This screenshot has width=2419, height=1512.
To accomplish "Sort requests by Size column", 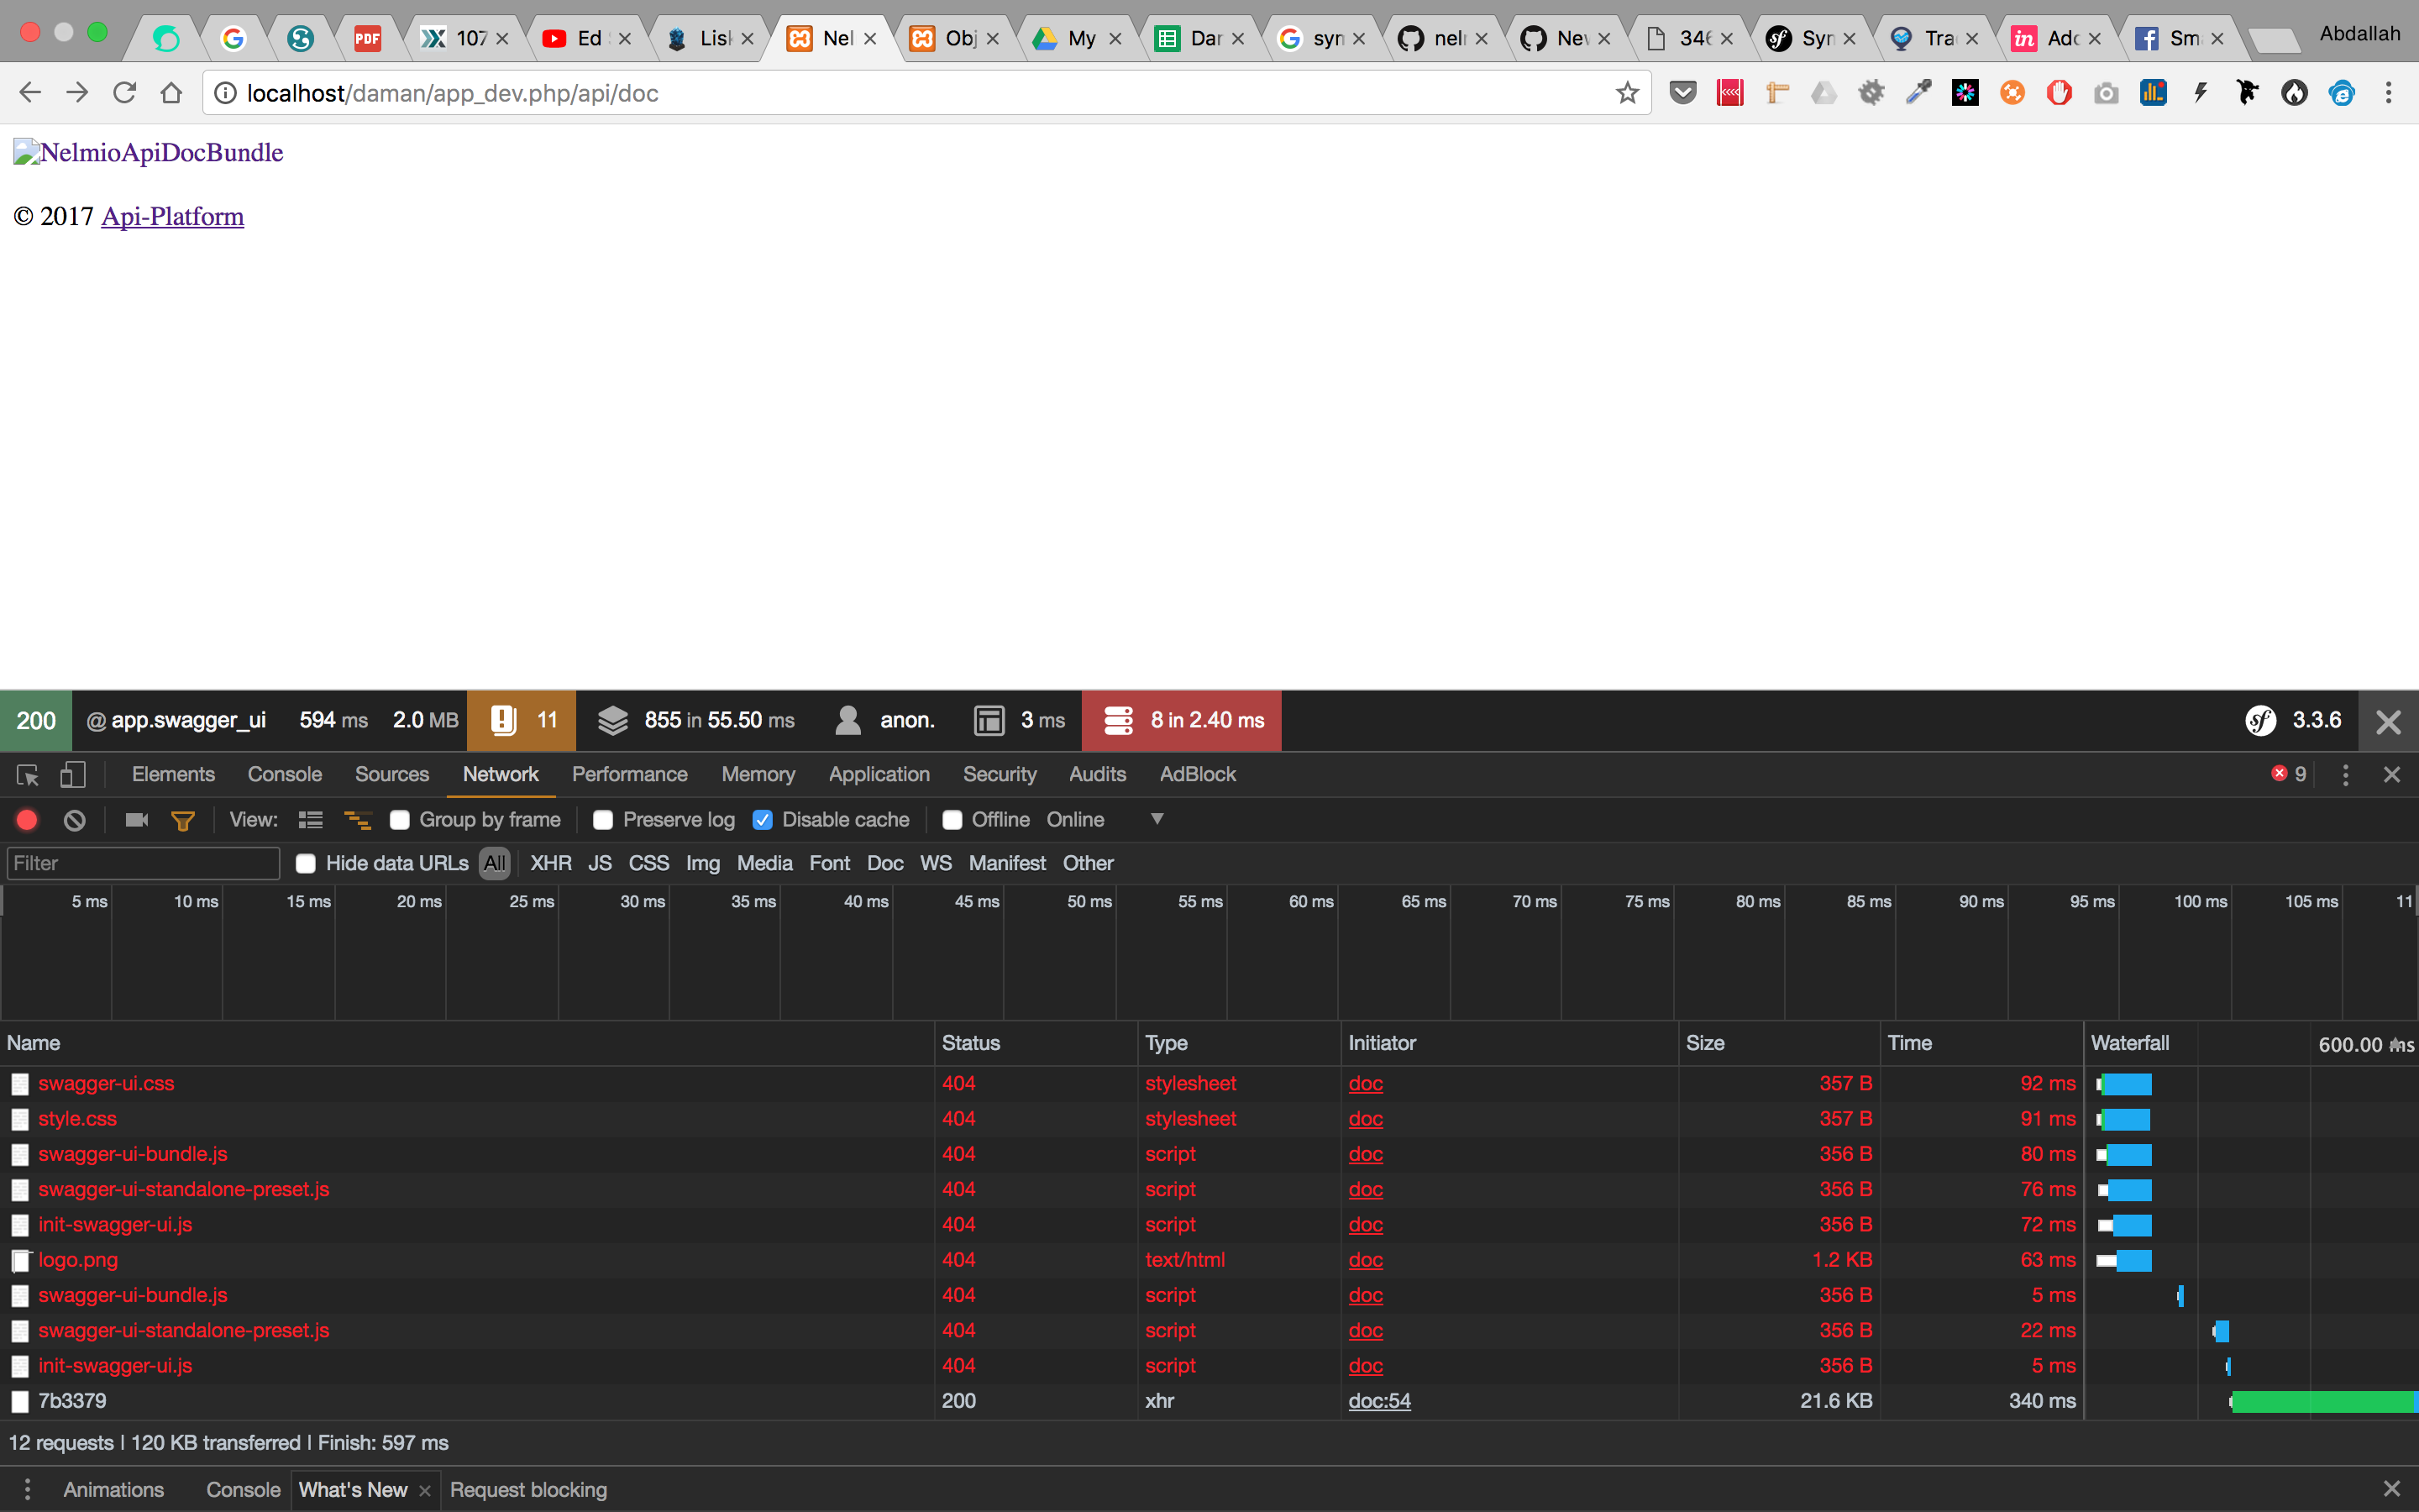I will pos(1778,1043).
